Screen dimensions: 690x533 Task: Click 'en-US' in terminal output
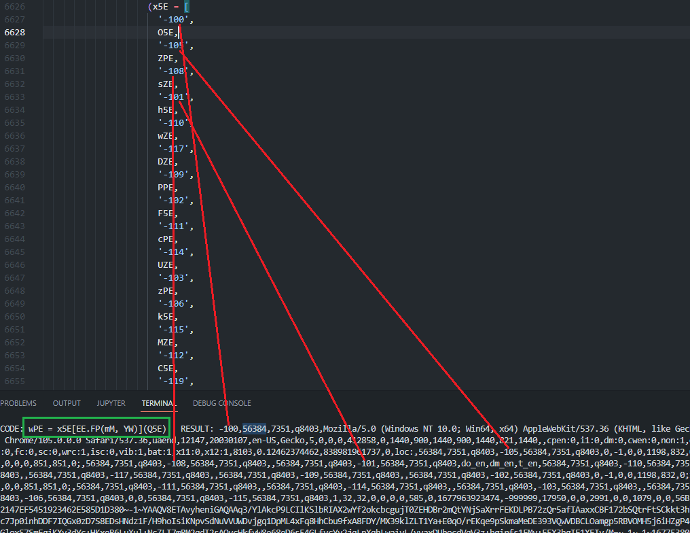pyautogui.click(x=264, y=440)
